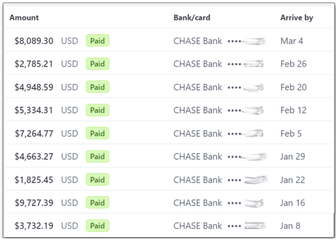Viewport: 336px width, 240px height.
Task: Click the $9,727.39 payout amount
Action: (x=34, y=203)
